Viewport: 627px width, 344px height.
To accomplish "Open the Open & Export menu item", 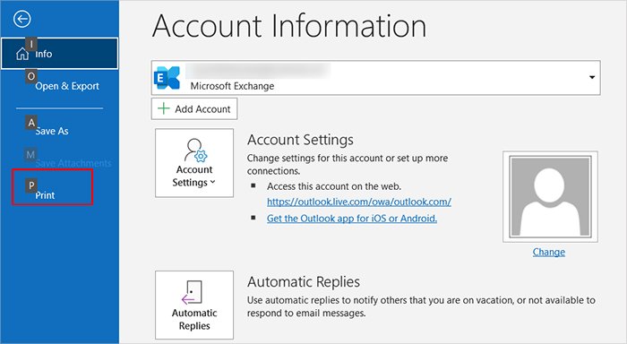I will [x=67, y=86].
